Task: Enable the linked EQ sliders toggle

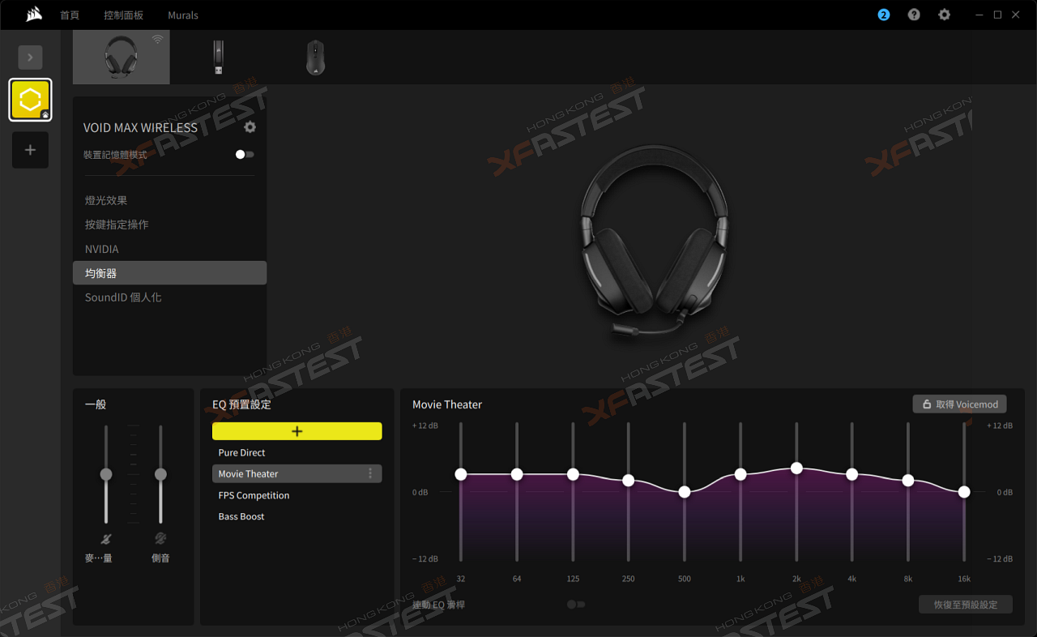Action: [x=575, y=605]
